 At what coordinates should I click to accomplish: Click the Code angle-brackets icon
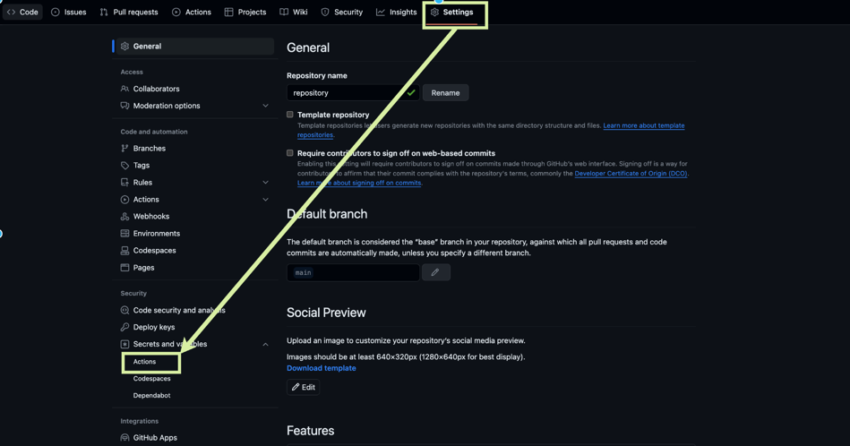pos(12,12)
